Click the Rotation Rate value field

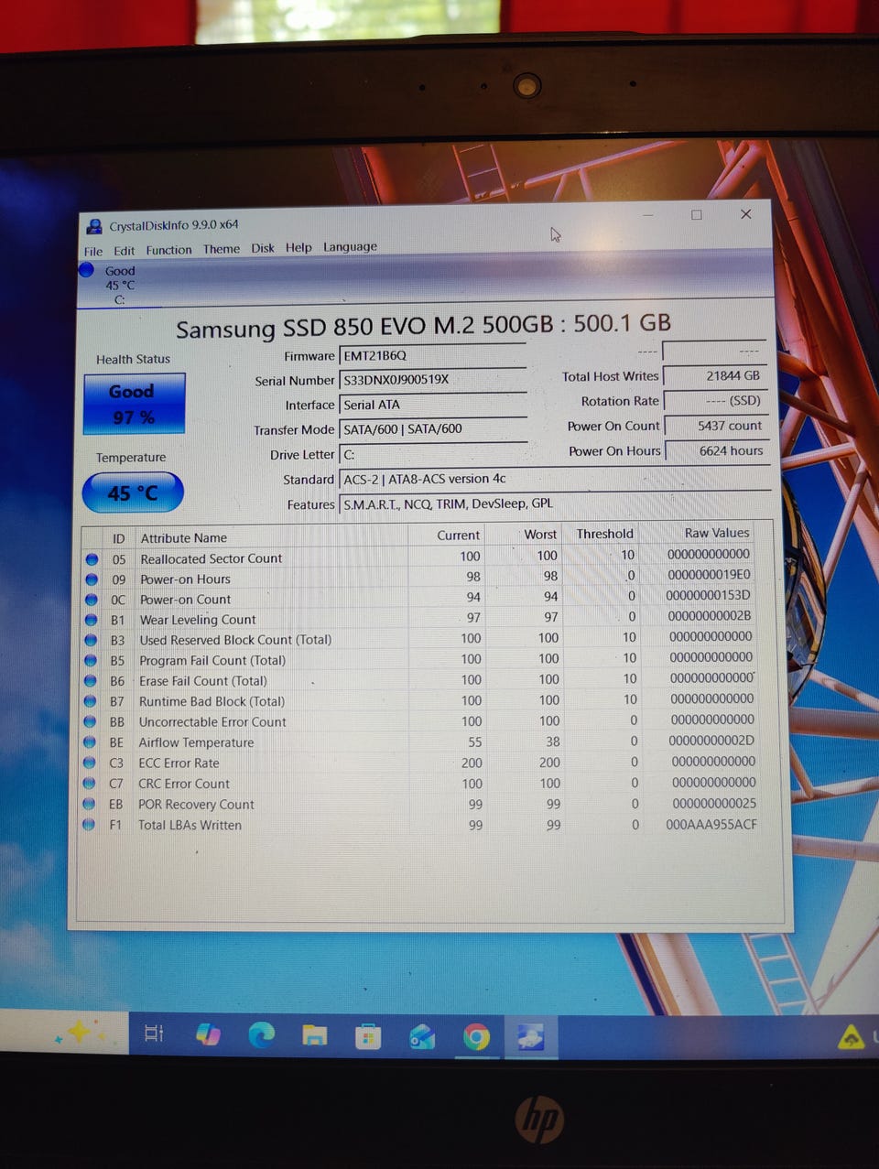715,400
